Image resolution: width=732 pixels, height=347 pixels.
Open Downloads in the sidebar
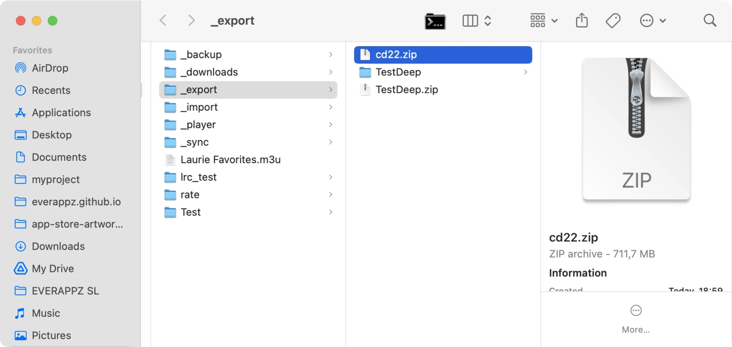pyautogui.click(x=58, y=246)
